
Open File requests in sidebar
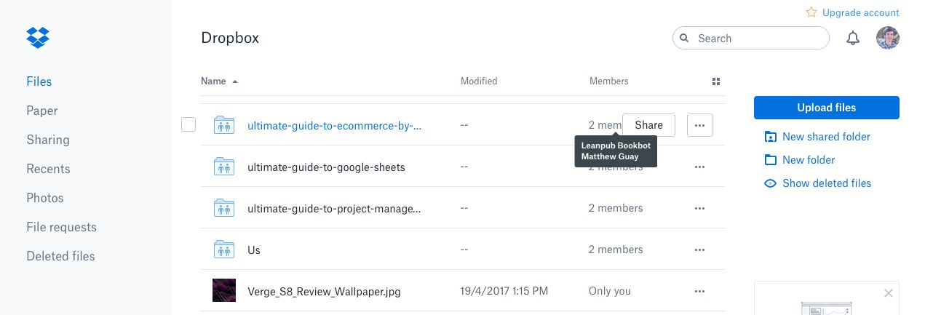pos(61,227)
